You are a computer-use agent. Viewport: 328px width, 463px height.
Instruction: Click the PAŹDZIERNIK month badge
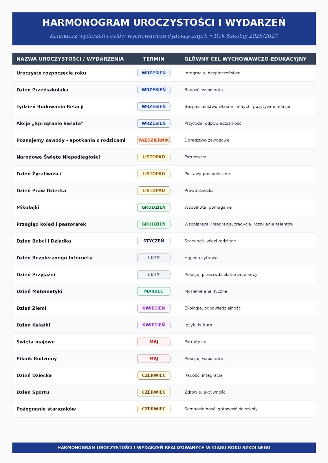pos(154,140)
